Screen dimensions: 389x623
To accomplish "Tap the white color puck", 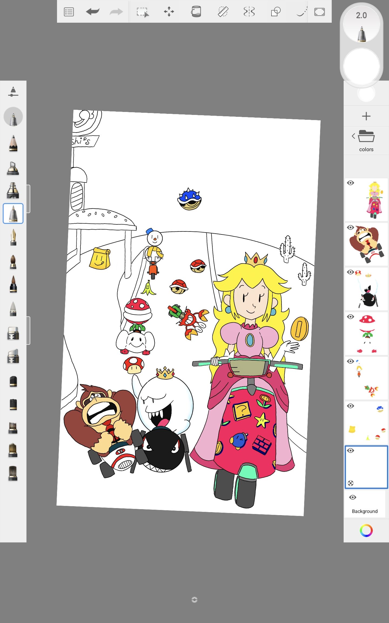I will click(361, 67).
